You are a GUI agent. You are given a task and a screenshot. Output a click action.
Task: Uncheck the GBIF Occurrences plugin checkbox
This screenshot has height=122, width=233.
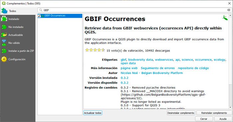[x=39, y=16]
